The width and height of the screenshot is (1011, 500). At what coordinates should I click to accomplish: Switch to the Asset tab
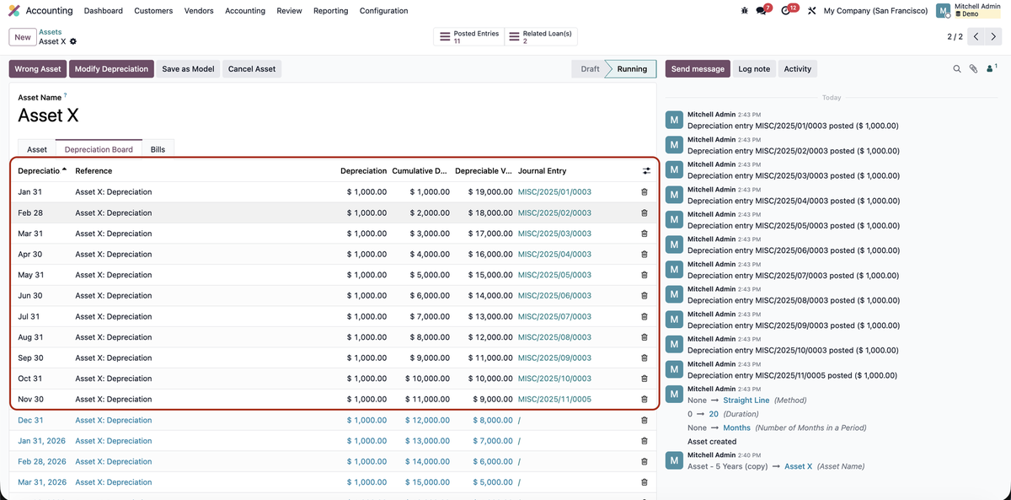tap(37, 149)
